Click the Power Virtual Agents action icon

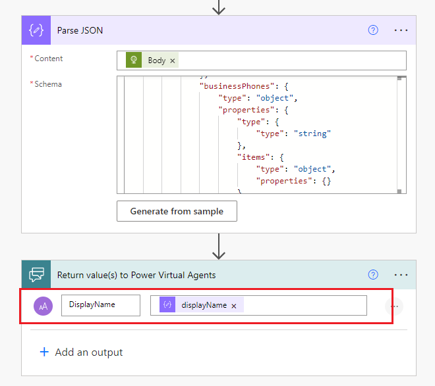(x=36, y=275)
